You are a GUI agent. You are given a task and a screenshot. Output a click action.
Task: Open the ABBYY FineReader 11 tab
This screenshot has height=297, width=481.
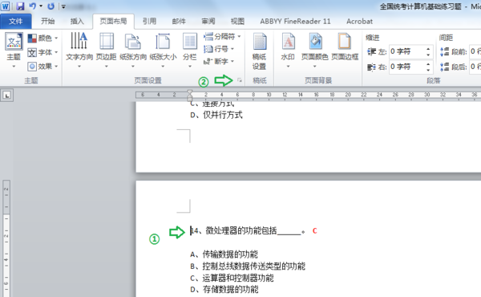295,21
